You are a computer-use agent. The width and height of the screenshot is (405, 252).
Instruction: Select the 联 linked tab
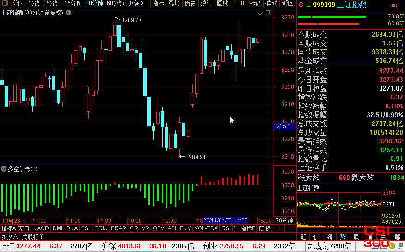(x=356, y=236)
